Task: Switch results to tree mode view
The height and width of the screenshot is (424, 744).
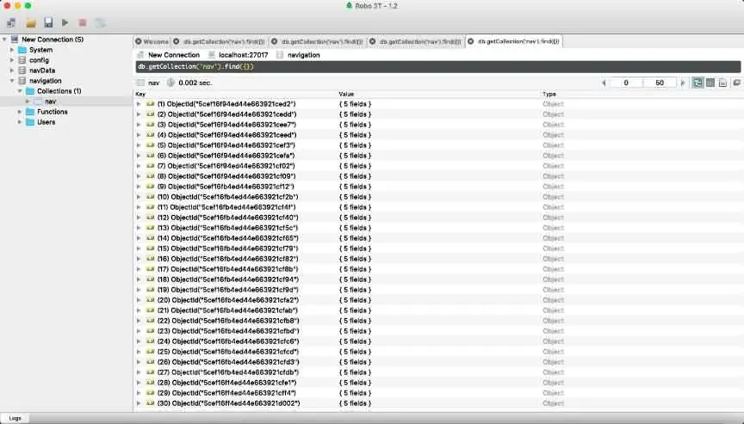Action: [697, 83]
